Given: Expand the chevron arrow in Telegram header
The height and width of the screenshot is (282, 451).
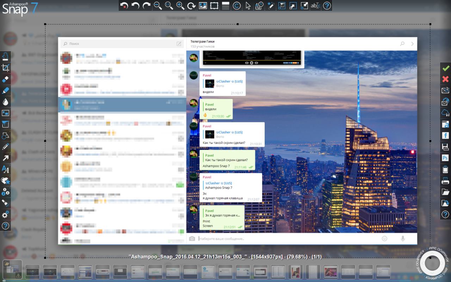Looking at the screenshot, I should click(x=412, y=44).
